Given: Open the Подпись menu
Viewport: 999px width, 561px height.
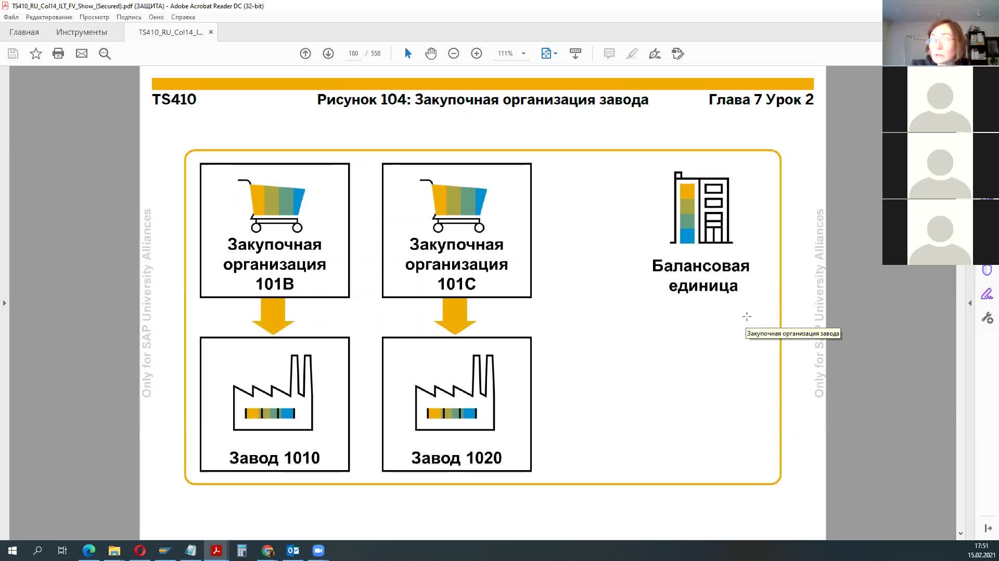Looking at the screenshot, I should [x=129, y=17].
